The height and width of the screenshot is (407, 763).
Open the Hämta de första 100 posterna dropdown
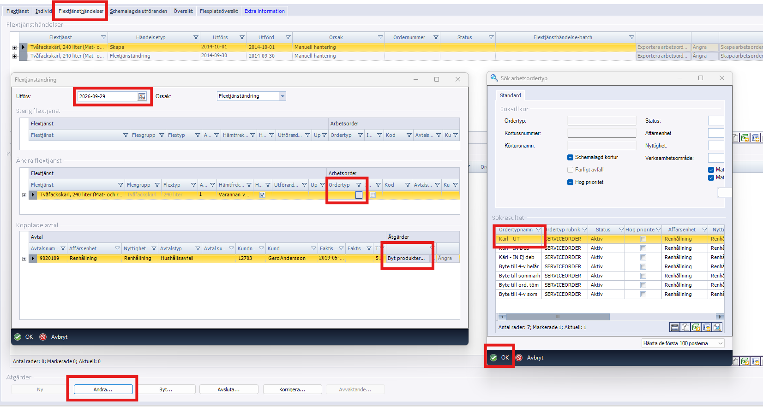(683, 343)
